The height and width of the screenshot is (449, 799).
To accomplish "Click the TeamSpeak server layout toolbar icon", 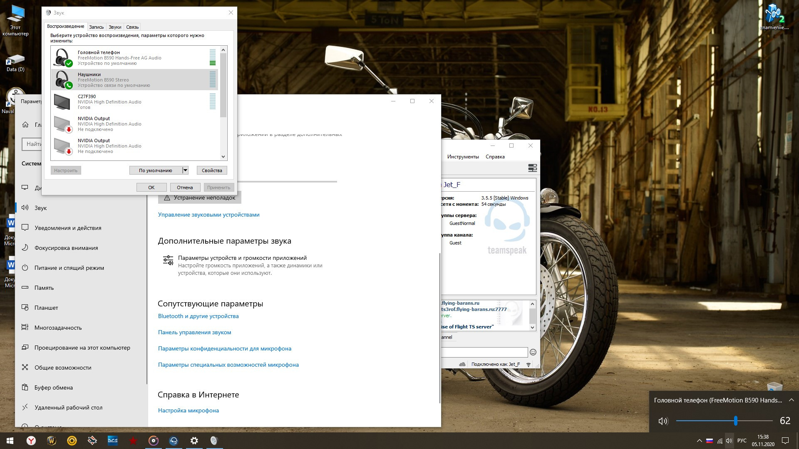I will pos(532,168).
